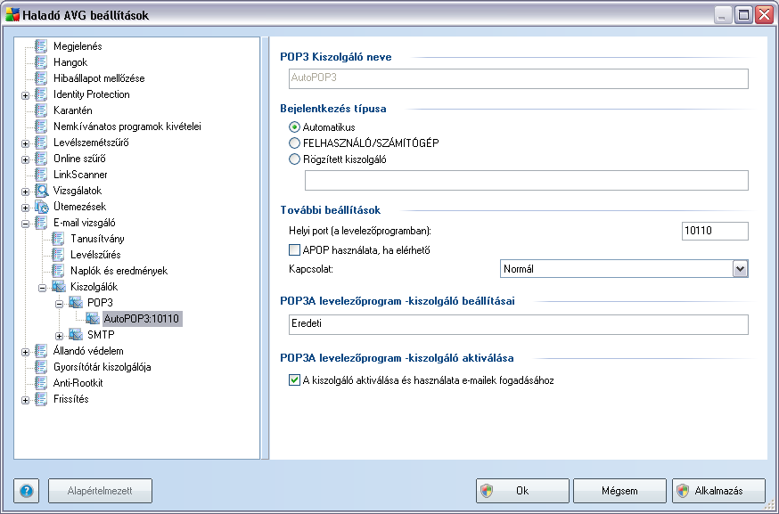
Task: Click the E-mail vizsgáló icon
Action: (x=41, y=223)
